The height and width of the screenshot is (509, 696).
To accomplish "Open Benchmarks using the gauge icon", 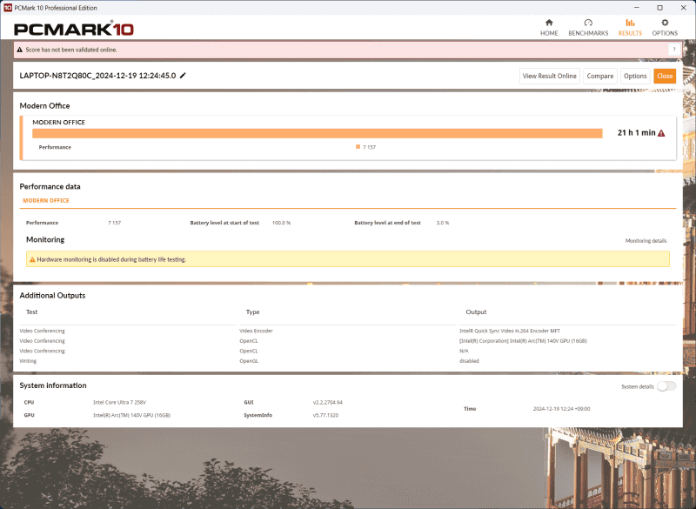I will tap(589, 24).
